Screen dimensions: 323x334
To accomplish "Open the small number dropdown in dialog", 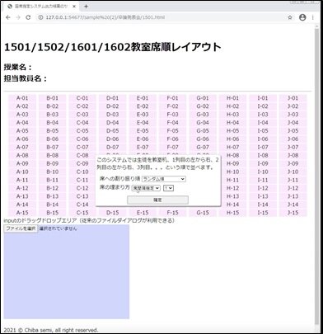I will point(168,188).
